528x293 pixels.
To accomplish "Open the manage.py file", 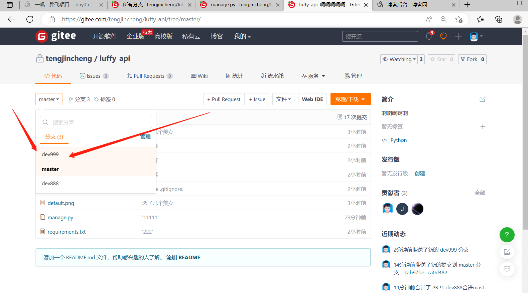I will click(60, 217).
